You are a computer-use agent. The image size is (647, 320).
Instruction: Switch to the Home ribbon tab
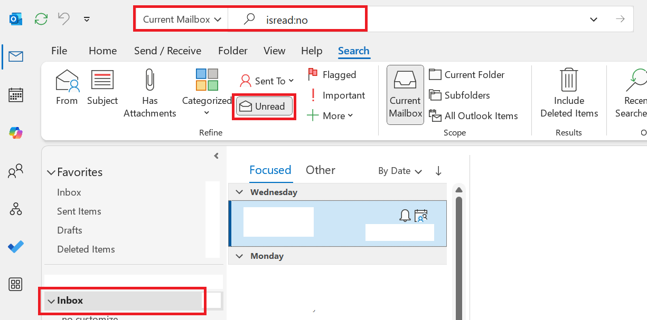[x=102, y=51]
